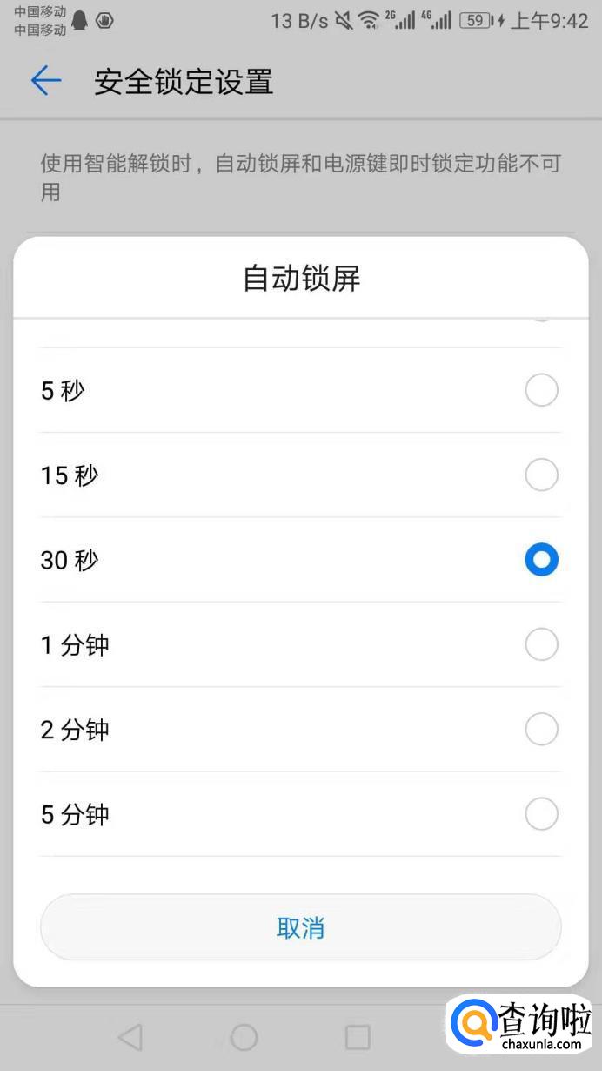Screen dimensions: 602x1071
Task: Tap the battery indicator showing 59
Action: coord(475,21)
